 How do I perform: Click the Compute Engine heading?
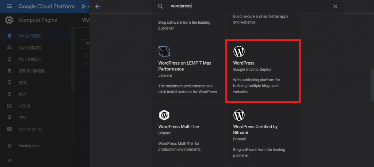click(x=38, y=20)
